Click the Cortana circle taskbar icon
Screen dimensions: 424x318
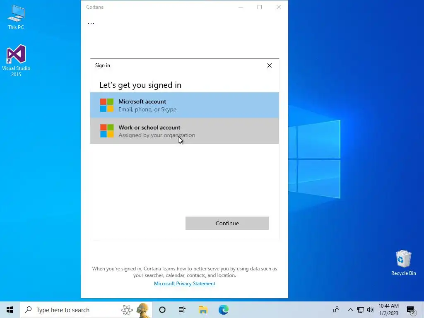[x=162, y=310]
